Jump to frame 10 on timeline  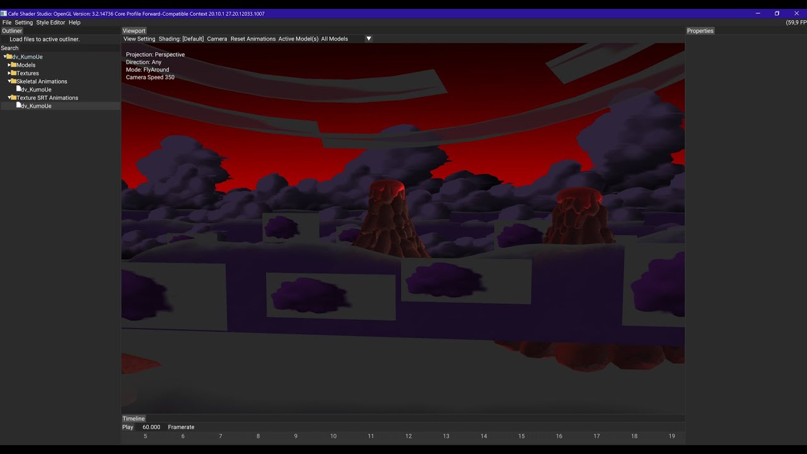click(x=334, y=436)
